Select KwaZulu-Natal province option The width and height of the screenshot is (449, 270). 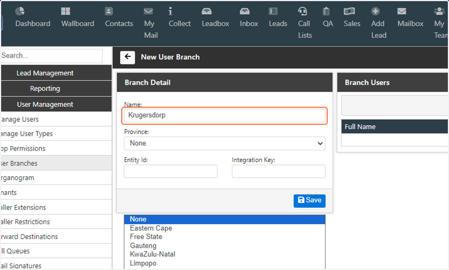[x=224, y=254]
